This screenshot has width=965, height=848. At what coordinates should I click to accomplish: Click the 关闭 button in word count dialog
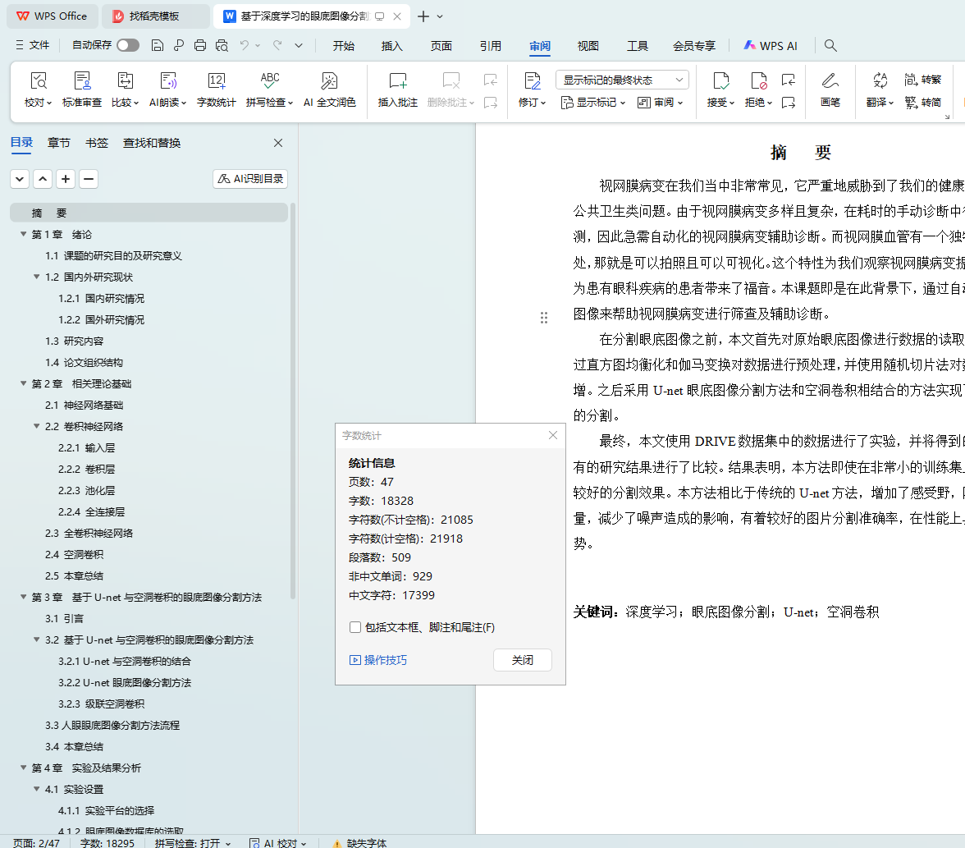click(522, 660)
